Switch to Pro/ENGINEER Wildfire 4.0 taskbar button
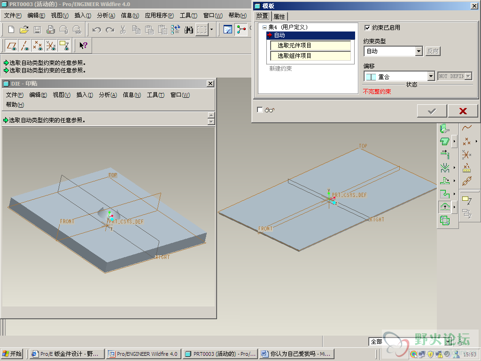 click(144, 354)
